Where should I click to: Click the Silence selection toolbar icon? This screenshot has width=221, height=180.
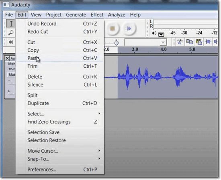[216, 42]
